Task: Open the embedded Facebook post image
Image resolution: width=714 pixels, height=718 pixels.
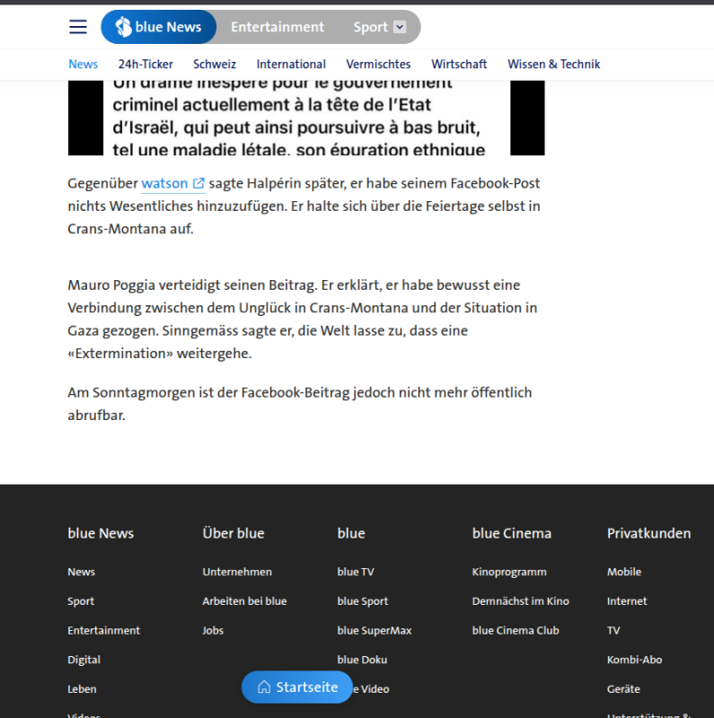Action: (x=306, y=117)
